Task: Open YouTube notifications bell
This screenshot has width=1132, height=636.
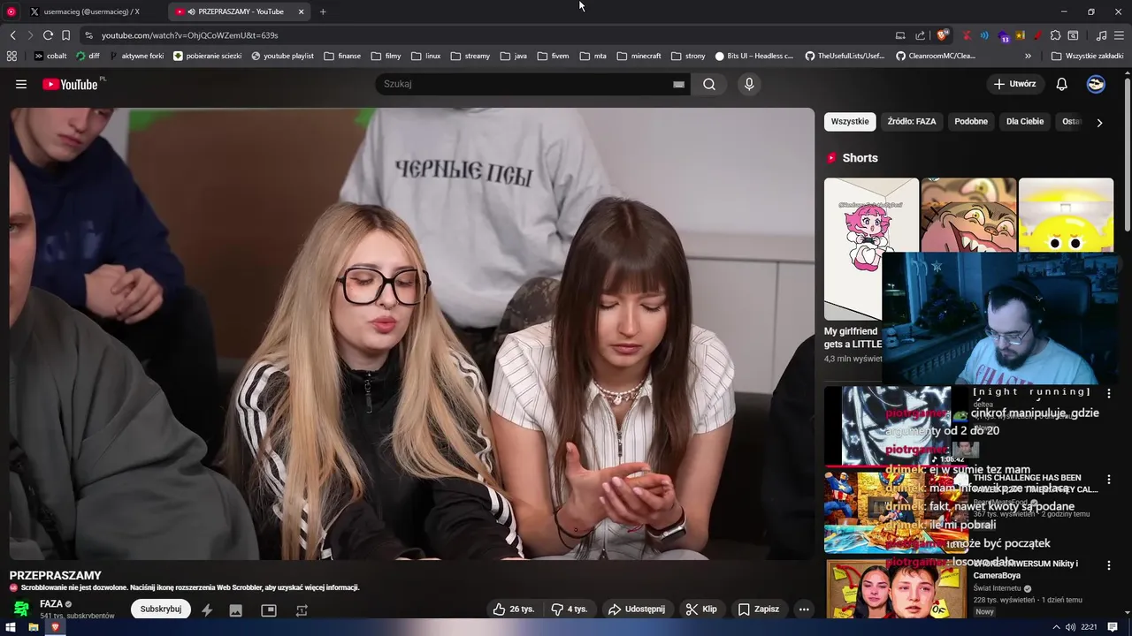Action: coord(1062,84)
